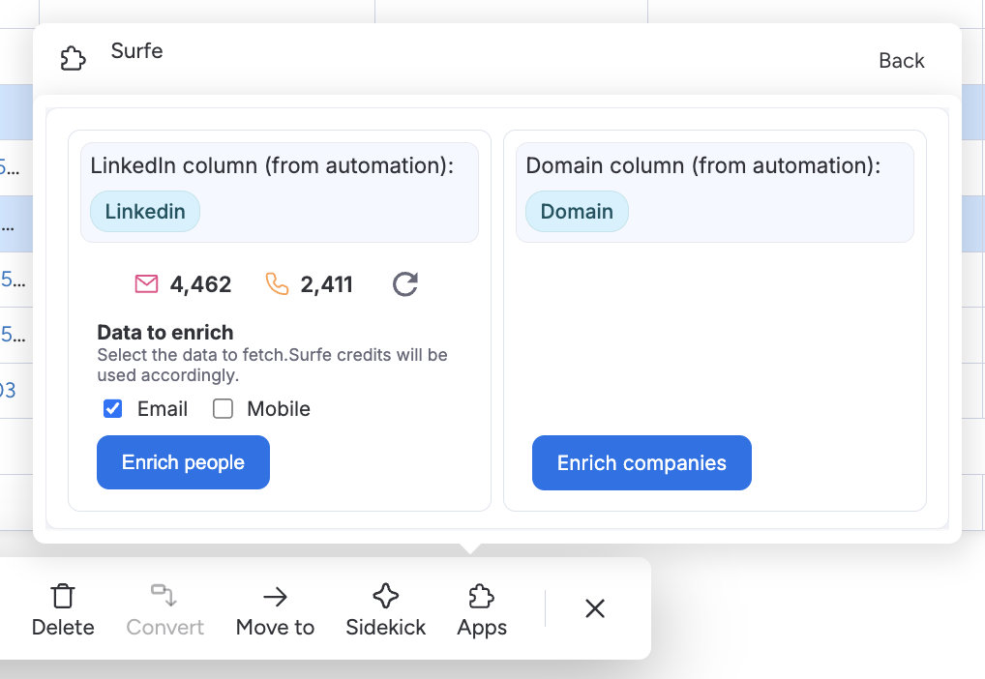This screenshot has width=985, height=679.
Task: Click the orange phone credits icon
Action: [x=277, y=284]
